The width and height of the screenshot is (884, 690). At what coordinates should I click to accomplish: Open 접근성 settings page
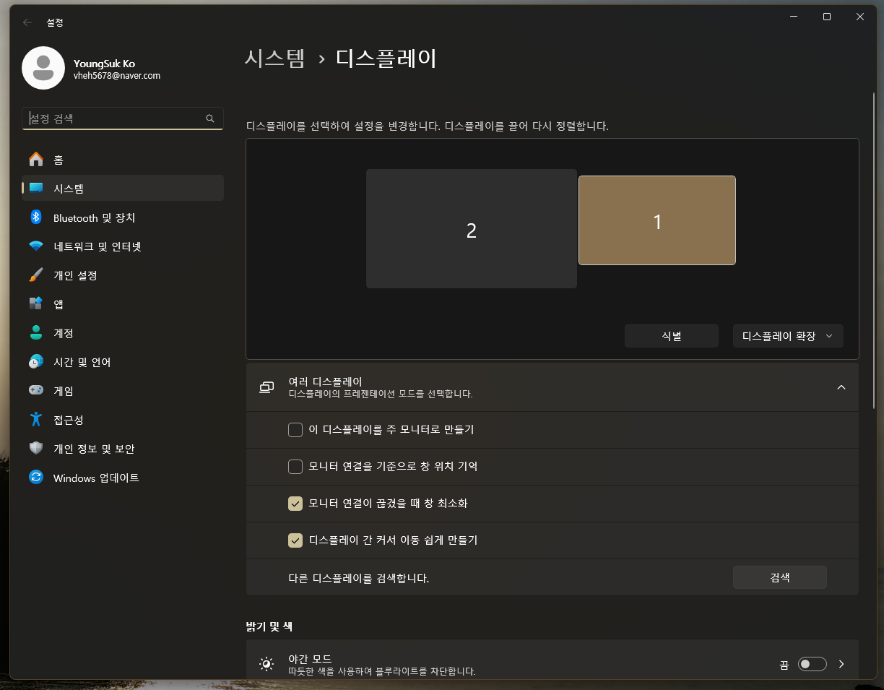123,420
